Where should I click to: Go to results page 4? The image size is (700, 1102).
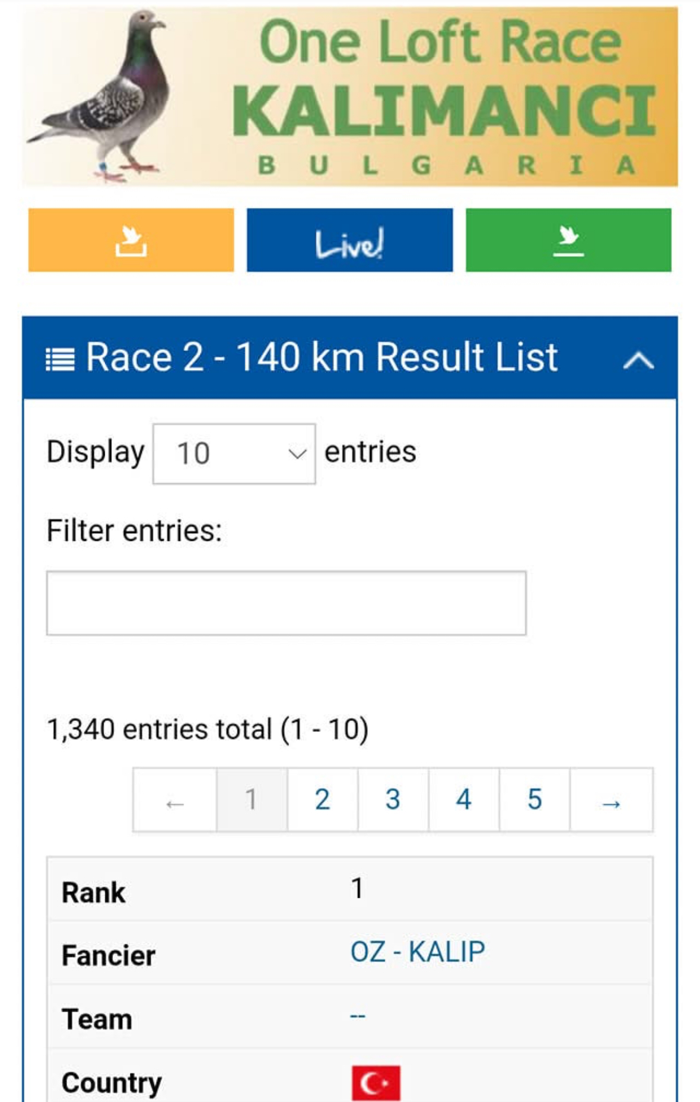click(x=464, y=800)
